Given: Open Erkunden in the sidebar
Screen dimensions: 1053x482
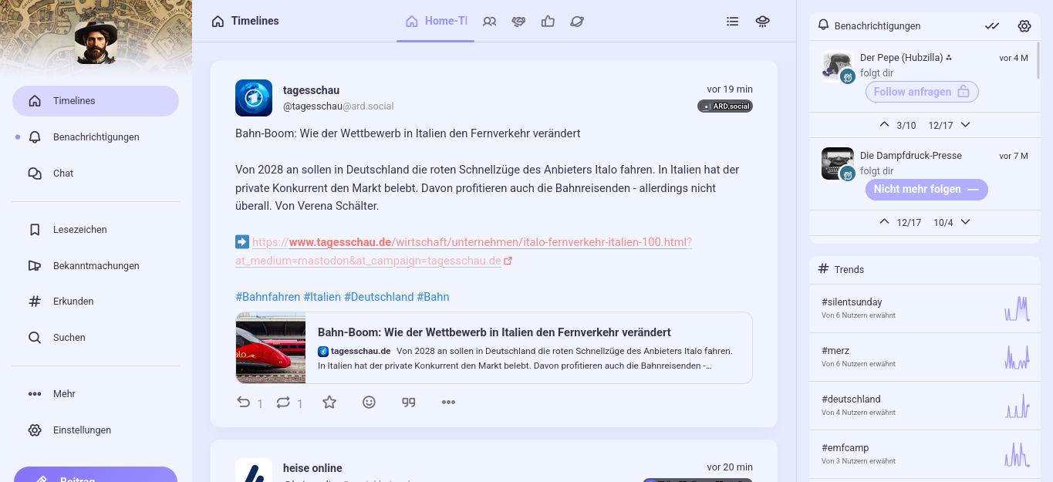Looking at the screenshot, I should coord(96,302).
